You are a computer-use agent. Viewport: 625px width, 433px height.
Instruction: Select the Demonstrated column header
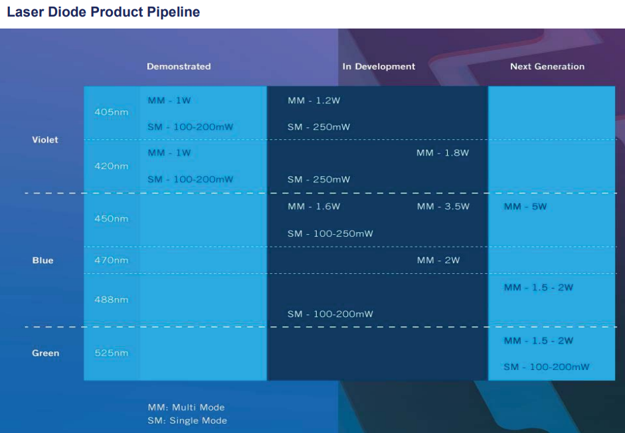[x=179, y=66]
